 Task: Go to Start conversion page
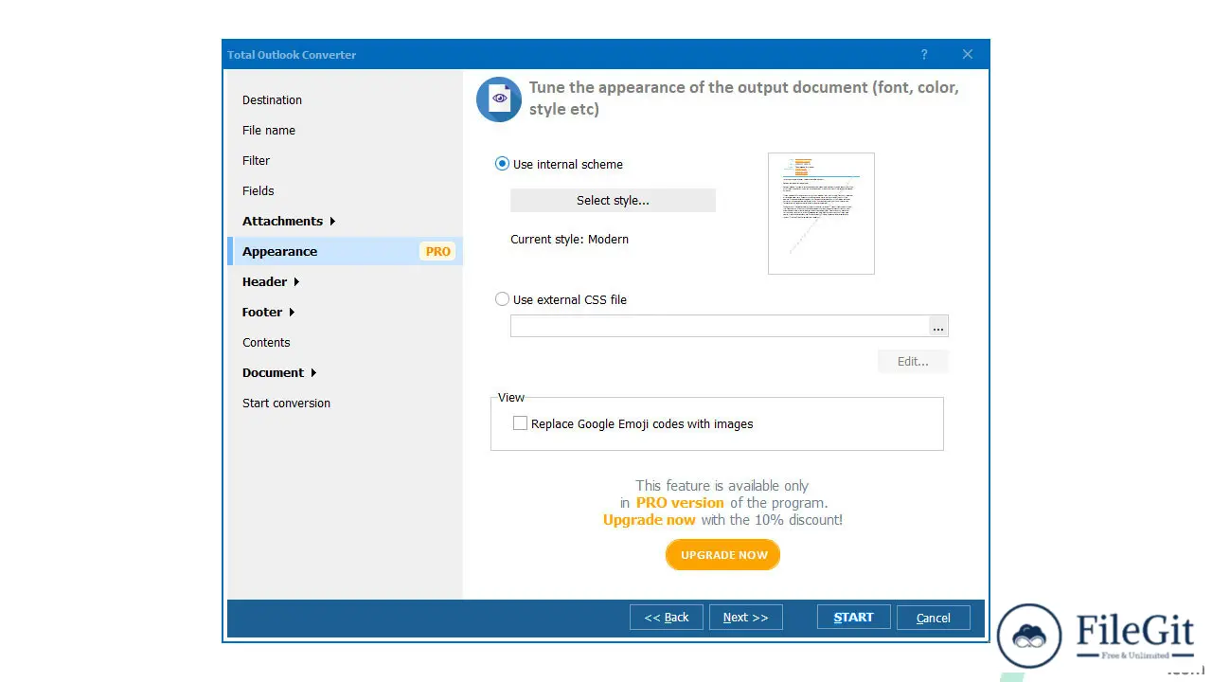[286, 403]
